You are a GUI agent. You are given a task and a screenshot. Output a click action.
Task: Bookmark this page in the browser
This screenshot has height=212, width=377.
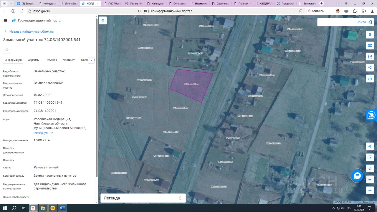click(x=301, y=11)
